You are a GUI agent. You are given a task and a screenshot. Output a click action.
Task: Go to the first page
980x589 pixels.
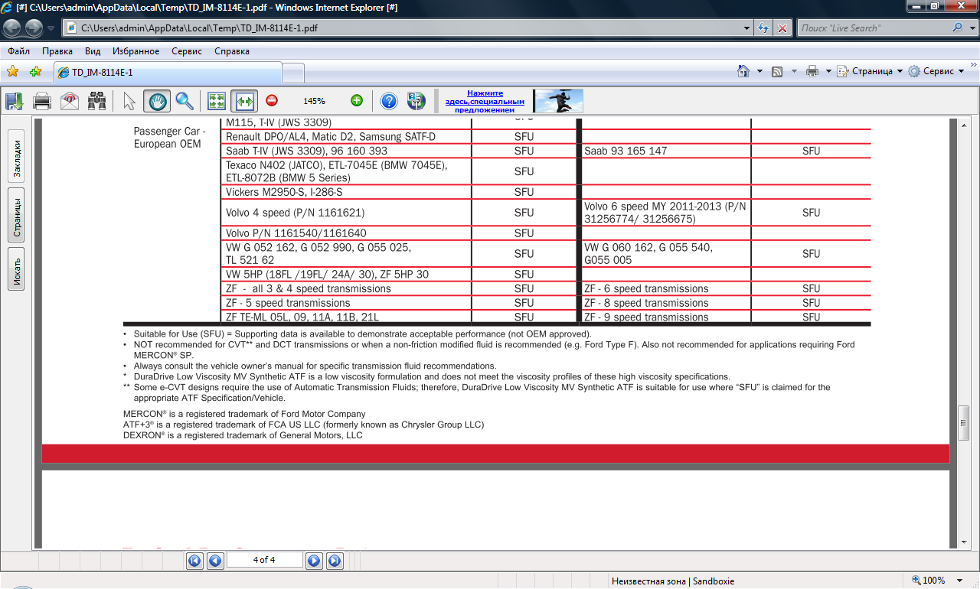pyautogui.click(x=194, y=561)
